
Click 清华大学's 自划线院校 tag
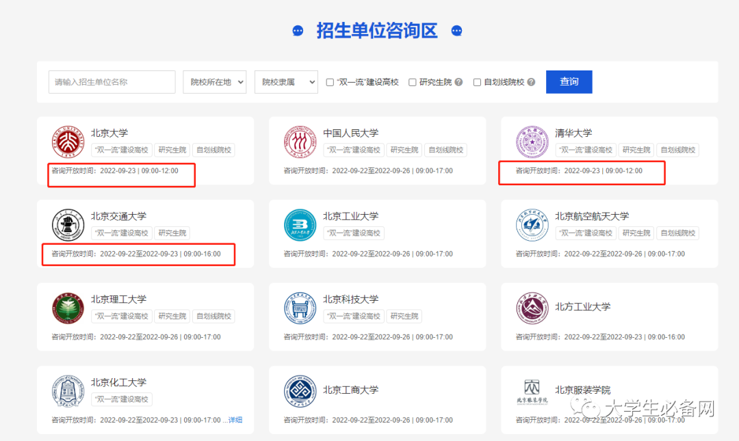678,150
